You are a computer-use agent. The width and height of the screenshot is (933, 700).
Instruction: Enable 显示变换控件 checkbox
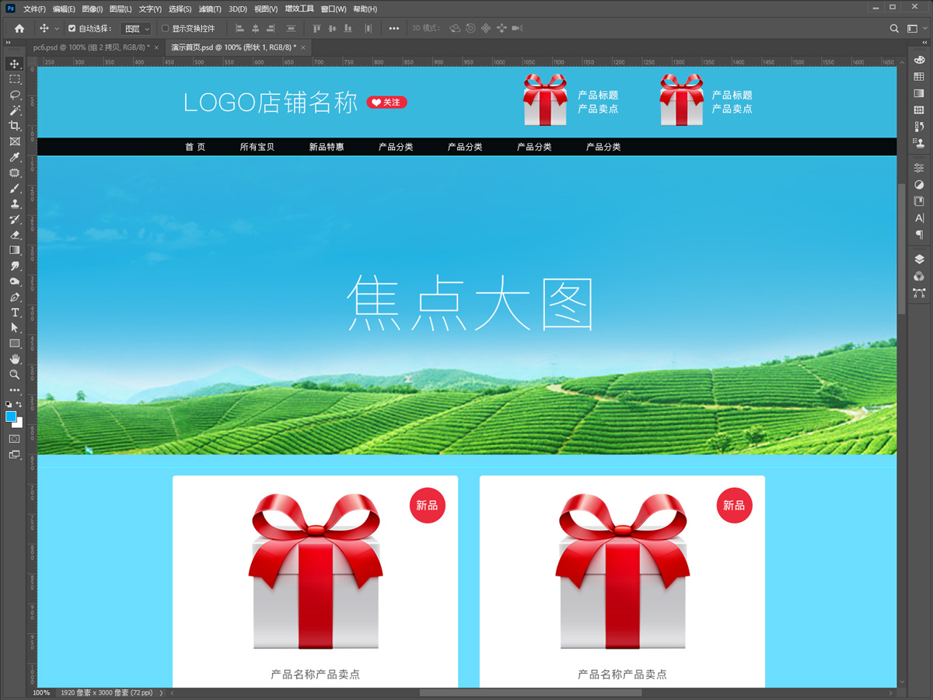click(x=165, y=29)
